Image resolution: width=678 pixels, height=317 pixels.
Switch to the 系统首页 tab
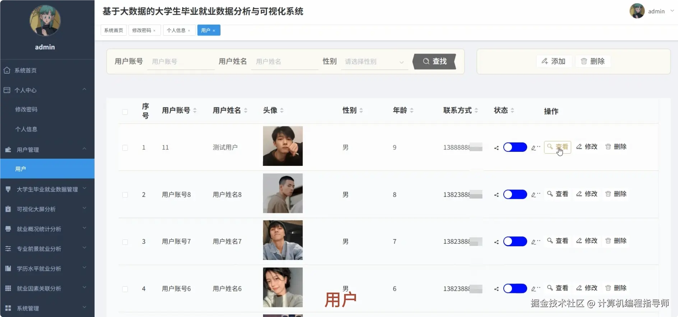point(114,30)
